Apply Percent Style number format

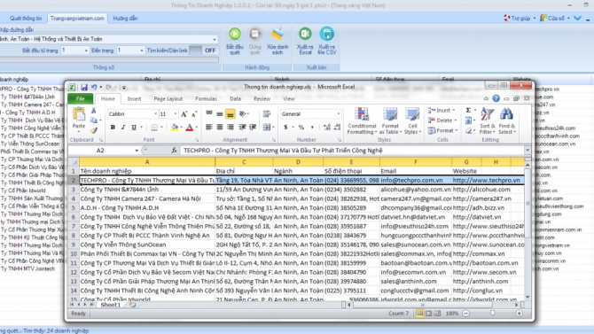(x=301, y=128)
